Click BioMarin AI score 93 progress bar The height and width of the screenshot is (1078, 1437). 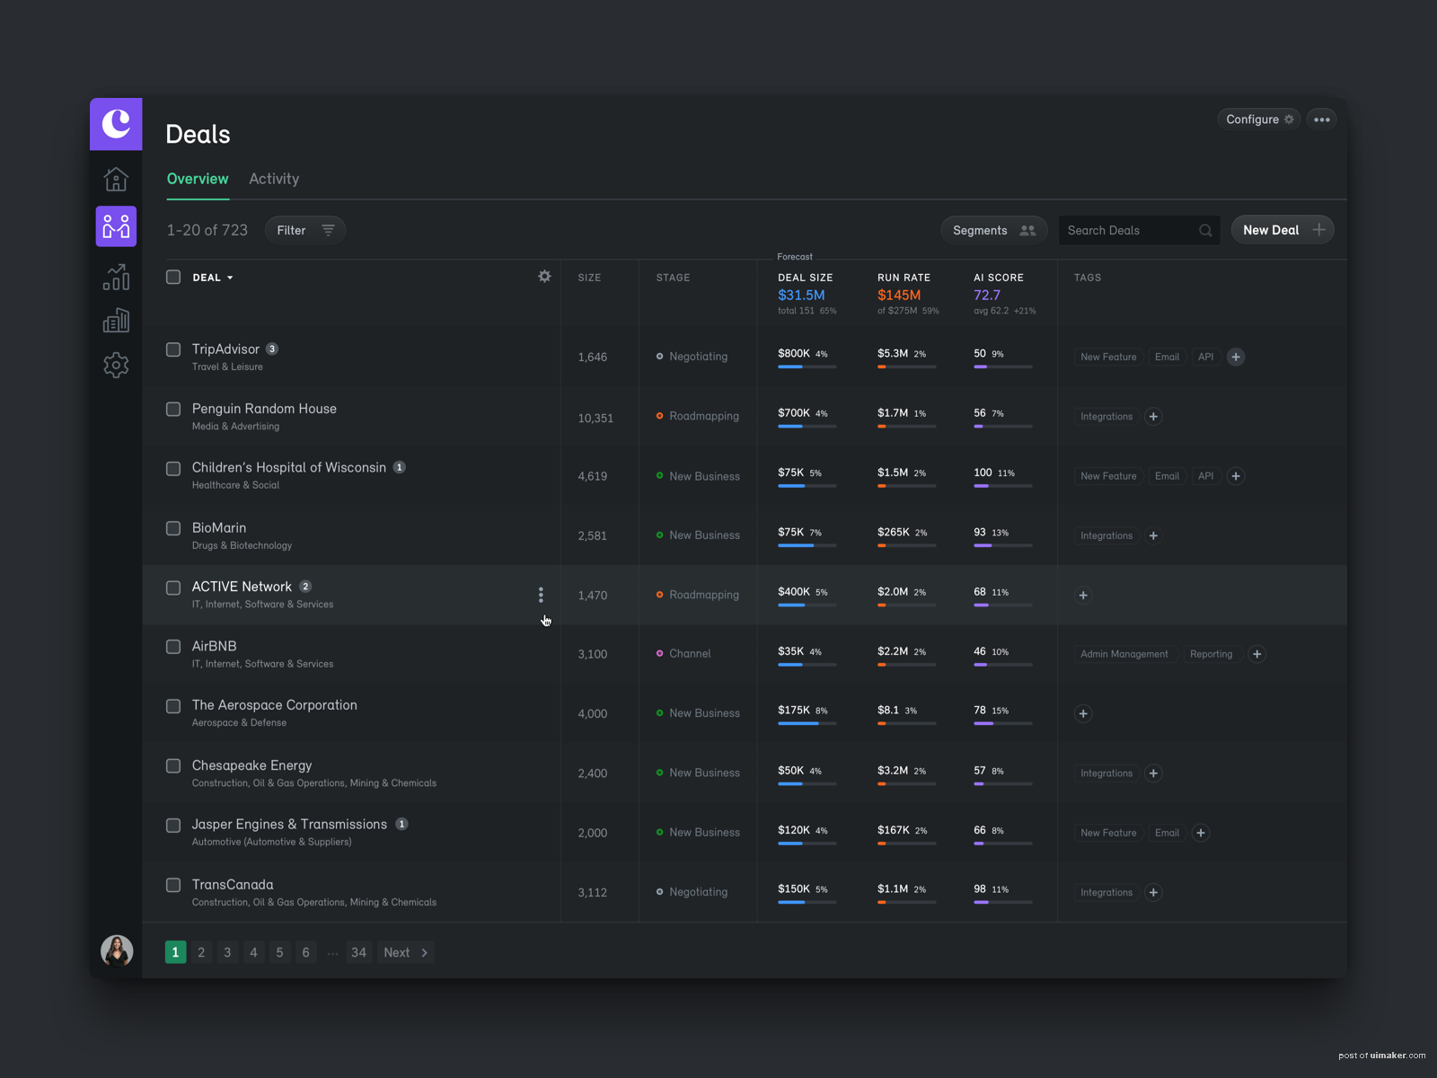point(1003,545)
